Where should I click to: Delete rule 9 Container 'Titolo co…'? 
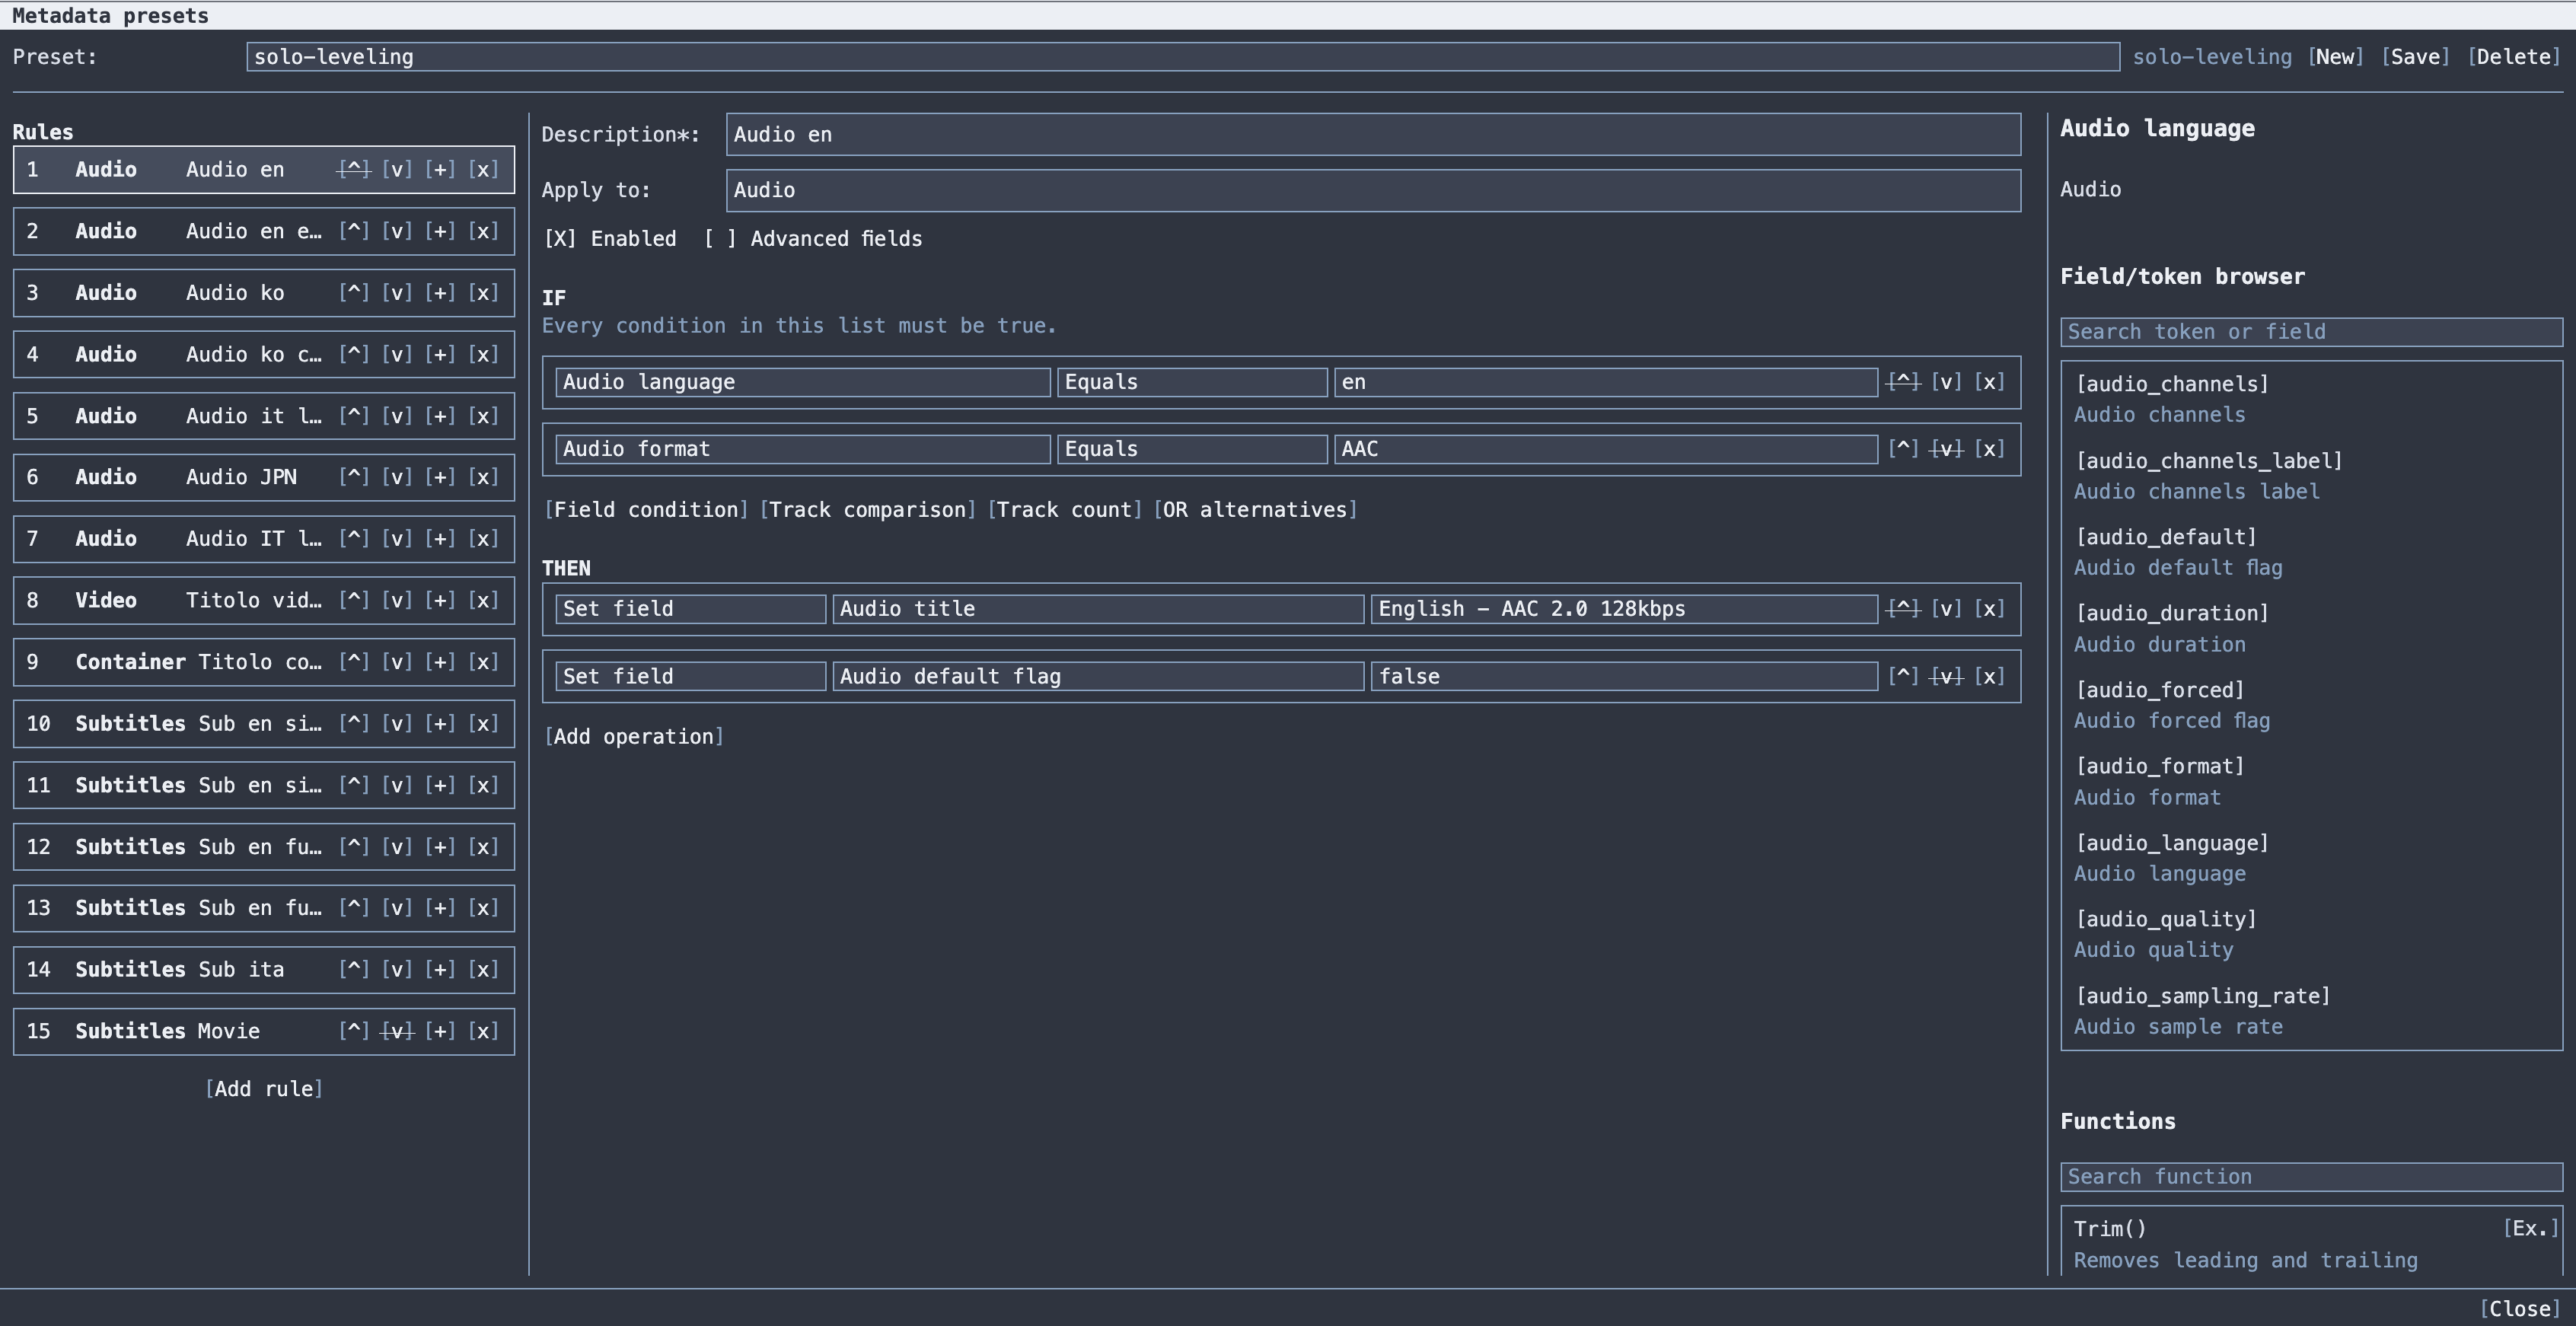[484, 662]
